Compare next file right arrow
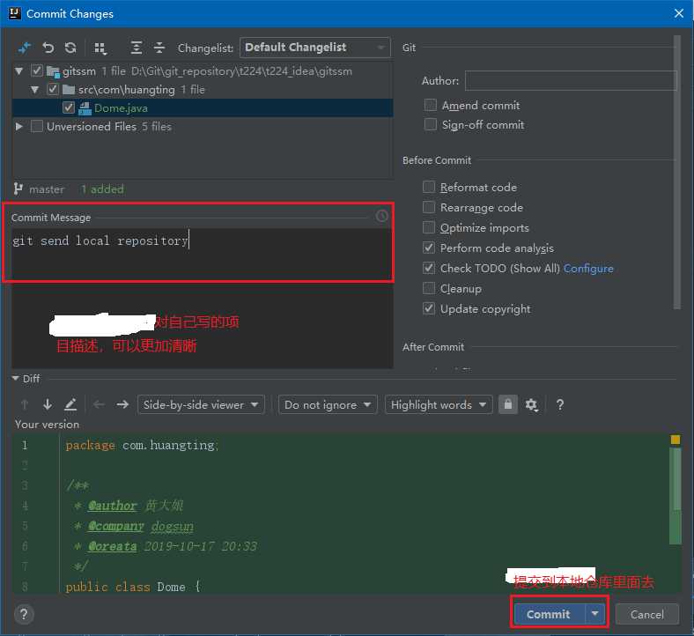The image size is (694, 636). tap(122, 404)
